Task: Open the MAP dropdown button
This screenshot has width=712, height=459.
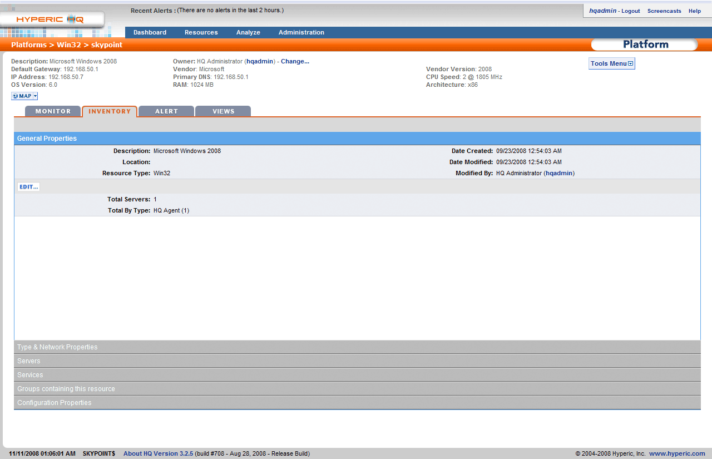Action: click(x=24, y=96)
